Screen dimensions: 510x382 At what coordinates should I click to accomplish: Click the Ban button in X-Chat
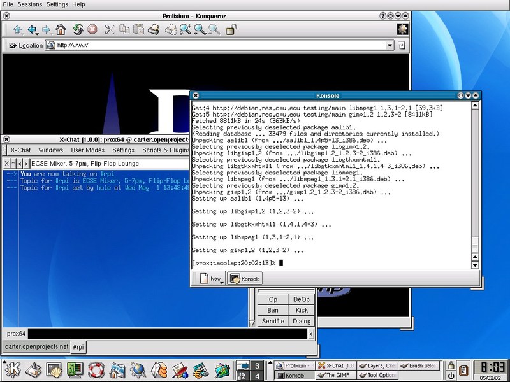coord(273,310)
